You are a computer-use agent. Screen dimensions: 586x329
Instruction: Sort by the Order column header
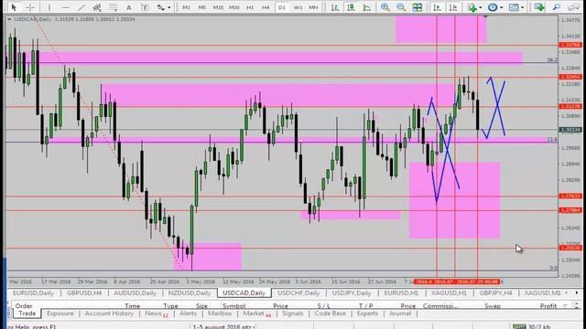[24, 306]
